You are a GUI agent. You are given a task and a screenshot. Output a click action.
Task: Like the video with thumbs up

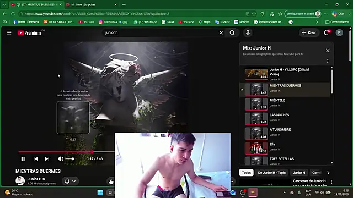tap(111, 182)
